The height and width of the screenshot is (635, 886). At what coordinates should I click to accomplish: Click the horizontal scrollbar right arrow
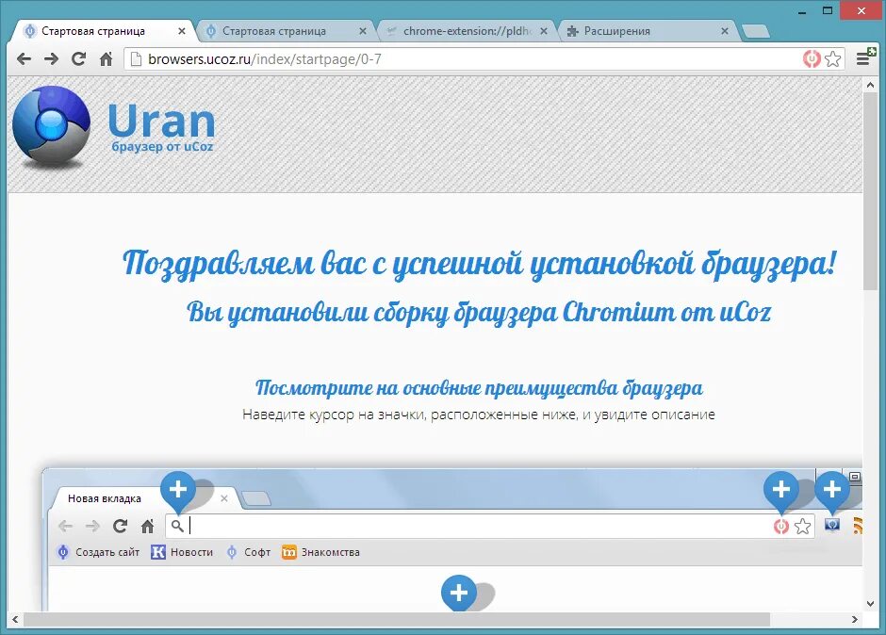(855, 619)
